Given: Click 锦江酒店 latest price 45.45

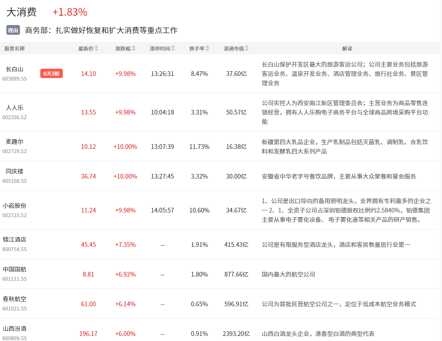Looking at the screenshot, I should (x=89, y=245).
